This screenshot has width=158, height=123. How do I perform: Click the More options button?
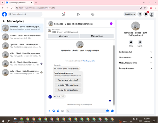coord(97,36)
